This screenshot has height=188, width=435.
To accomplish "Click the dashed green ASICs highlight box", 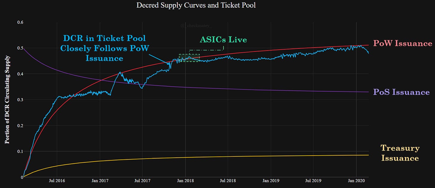I will tap(189, 58).
